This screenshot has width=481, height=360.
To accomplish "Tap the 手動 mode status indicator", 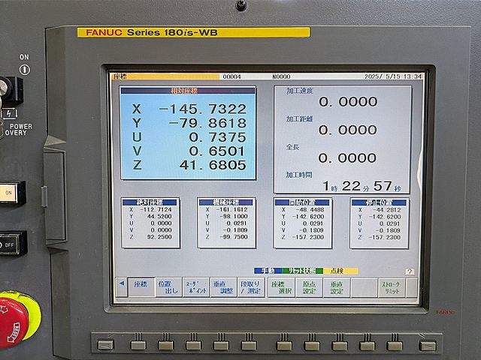I will (268, 271).
